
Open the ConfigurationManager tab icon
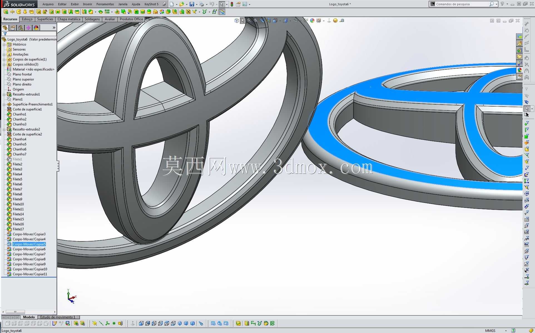pyautogui.click(x=21, y=28)
